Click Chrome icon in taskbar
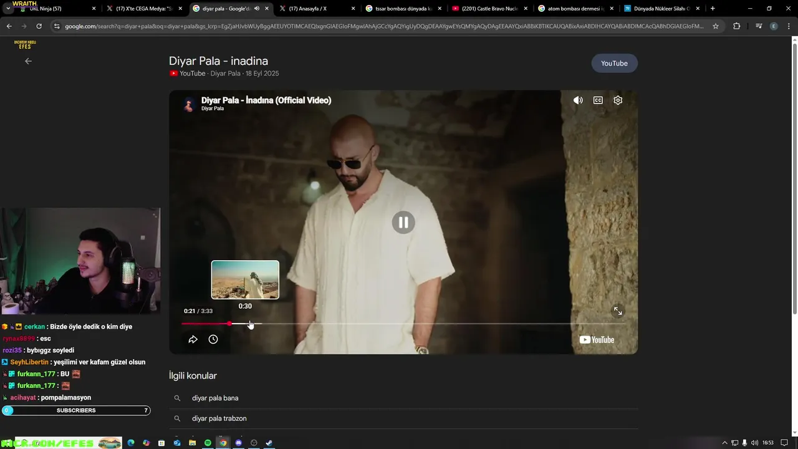798x449 pixels. coord(223,443)
